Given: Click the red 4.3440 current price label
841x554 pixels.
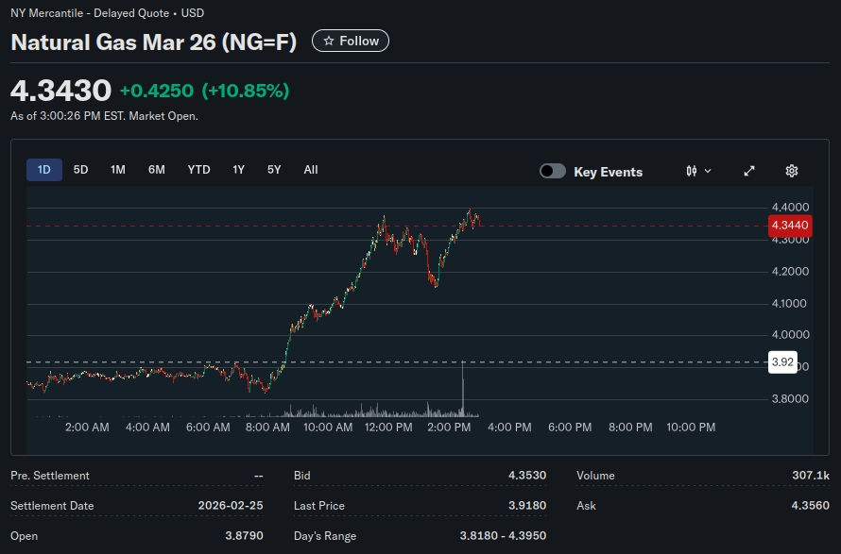Looking at the screenshot, I should (x=790, y=226).
